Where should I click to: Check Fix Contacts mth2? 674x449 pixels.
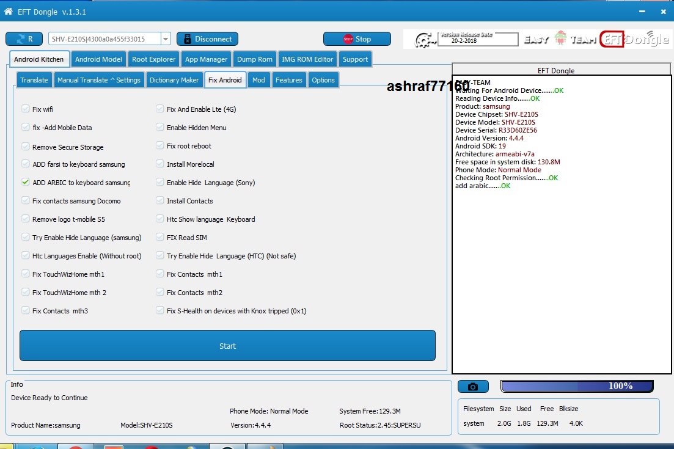tap(160, 292)
